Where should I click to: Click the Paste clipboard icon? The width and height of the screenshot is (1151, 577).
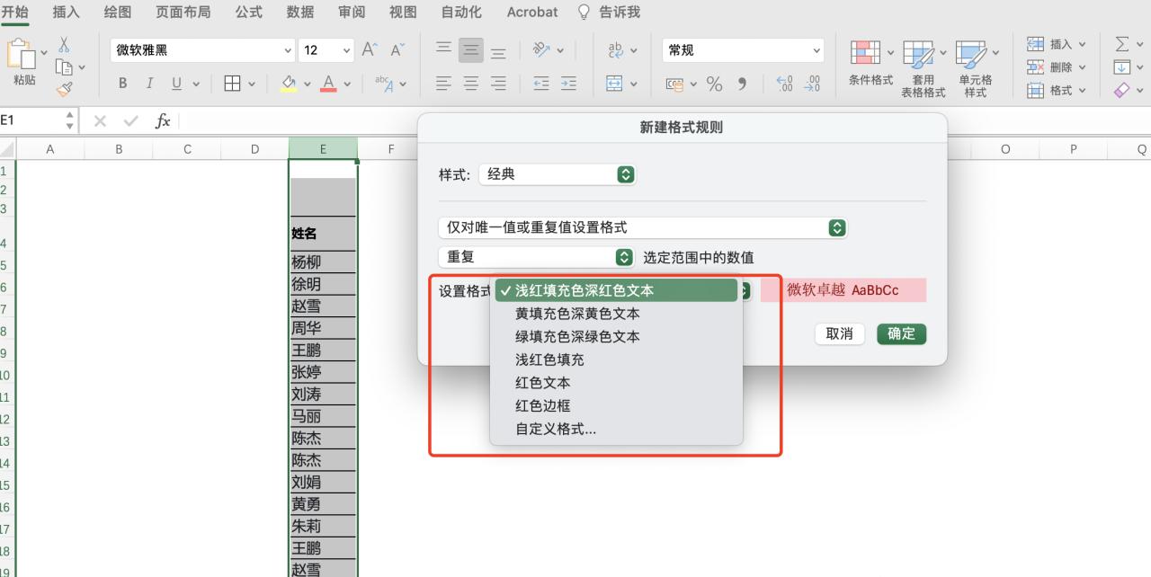21,54
